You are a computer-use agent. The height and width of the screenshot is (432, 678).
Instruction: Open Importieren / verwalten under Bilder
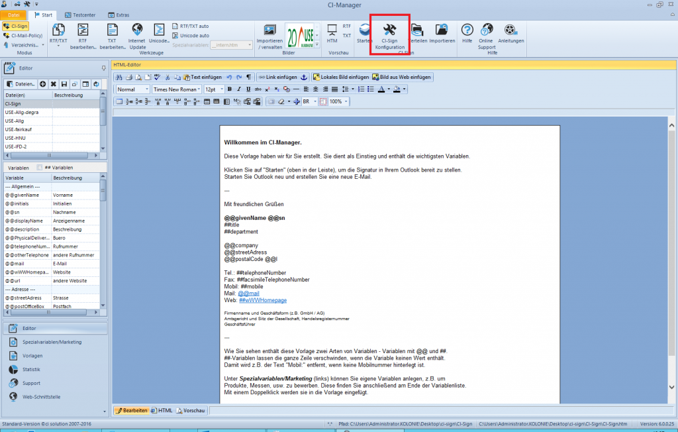click(x=269, y=33)
